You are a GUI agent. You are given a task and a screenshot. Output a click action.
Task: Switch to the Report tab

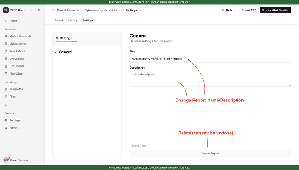click(59, 20)
